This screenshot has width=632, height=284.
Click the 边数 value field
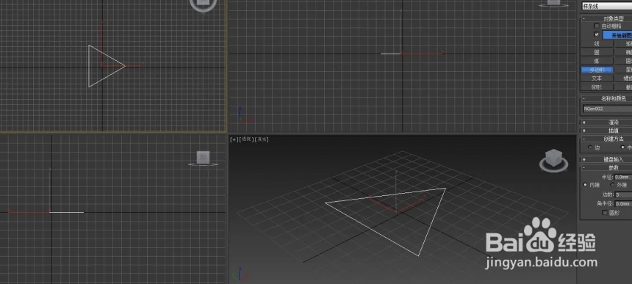[623, 194]
